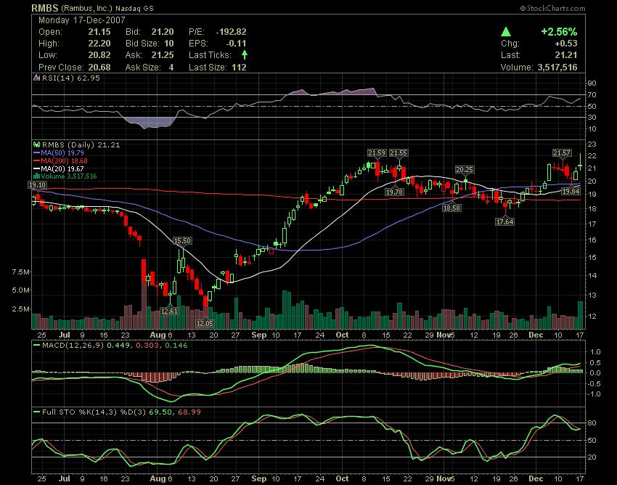Image resolution: width=617 pixels, height=485 pixels.
Task: Click the Low value 20.82
Action: coord(99,55)
